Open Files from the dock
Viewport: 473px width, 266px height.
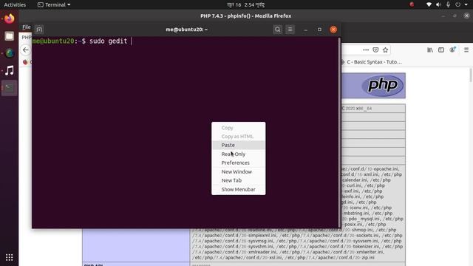pyautogui.click(x=10, y=36)
